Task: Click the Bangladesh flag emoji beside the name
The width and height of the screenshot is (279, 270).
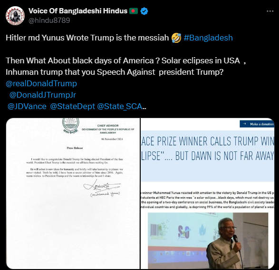Action: click(134, 11)
